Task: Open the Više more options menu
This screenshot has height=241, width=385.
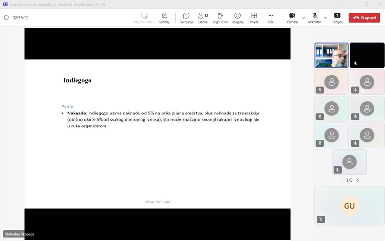Action: coord(270,18)
